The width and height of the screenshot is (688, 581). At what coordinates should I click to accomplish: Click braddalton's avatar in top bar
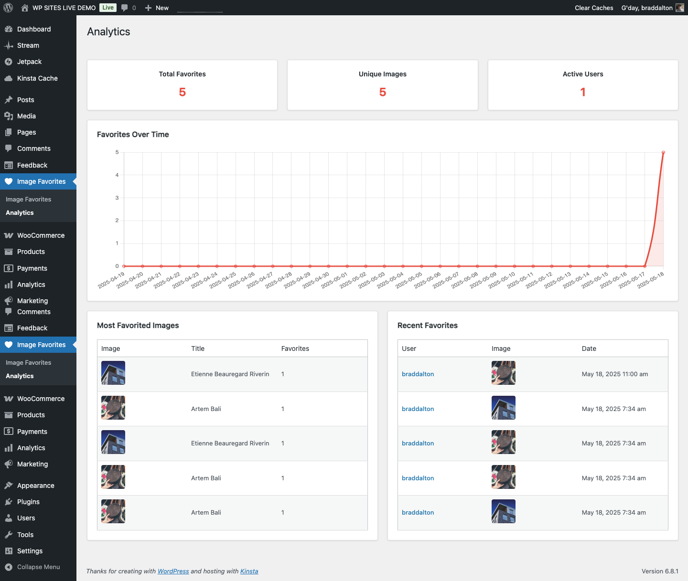[679, 8]
